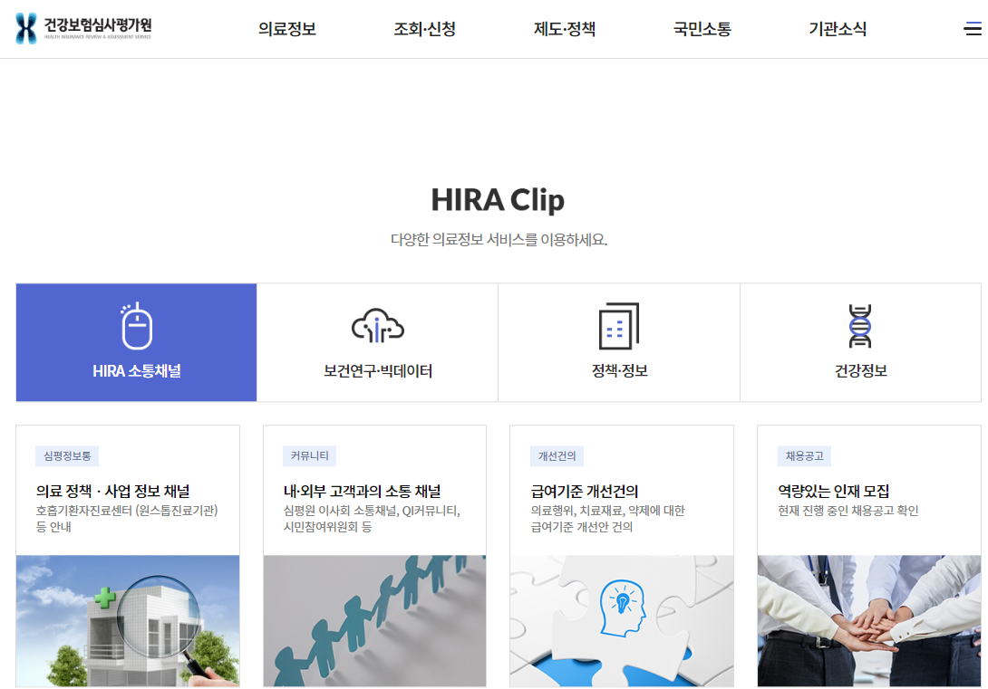The image size is (988, 689).
Task: Select the 보건연구·빅데이터 tab
Action: (377, 342)
